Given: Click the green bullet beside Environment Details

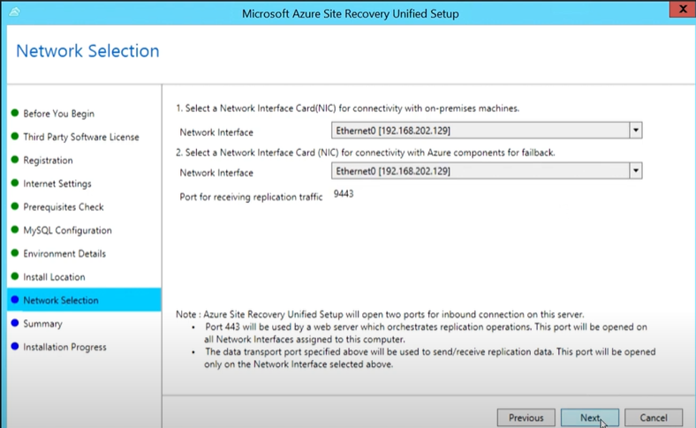Looking at the screenshot, I should click(x=15, y=252).
